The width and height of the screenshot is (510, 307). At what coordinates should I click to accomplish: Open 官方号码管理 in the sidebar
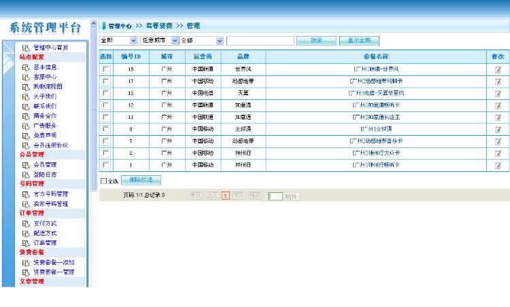51,194
